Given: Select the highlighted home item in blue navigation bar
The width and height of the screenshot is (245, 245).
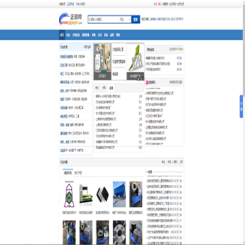Looking at the screenshot, I should coord(62,35).
